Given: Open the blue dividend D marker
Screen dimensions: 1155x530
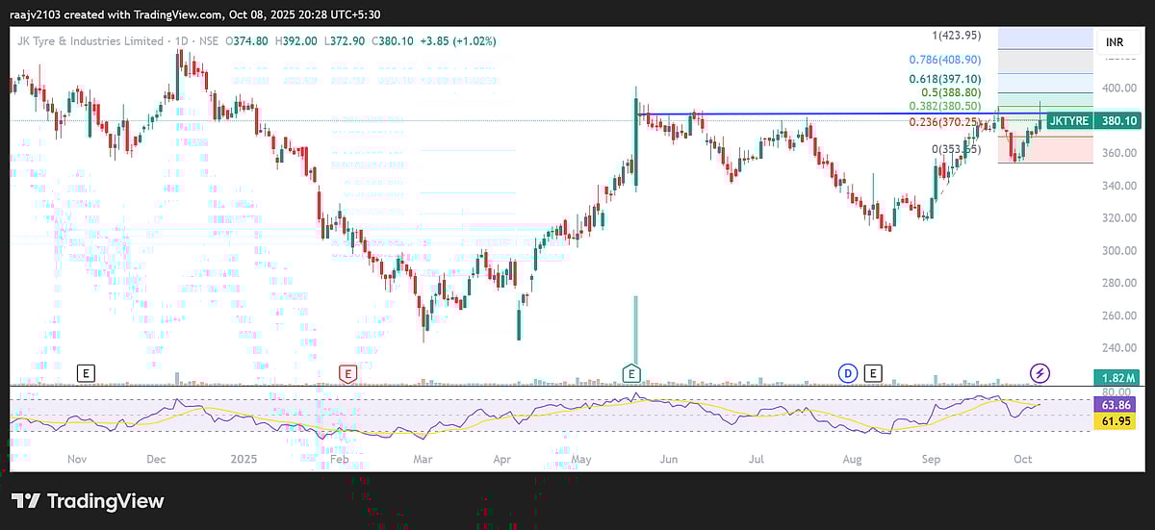Looking at the screenshot, I should click(x=848, y=372).
